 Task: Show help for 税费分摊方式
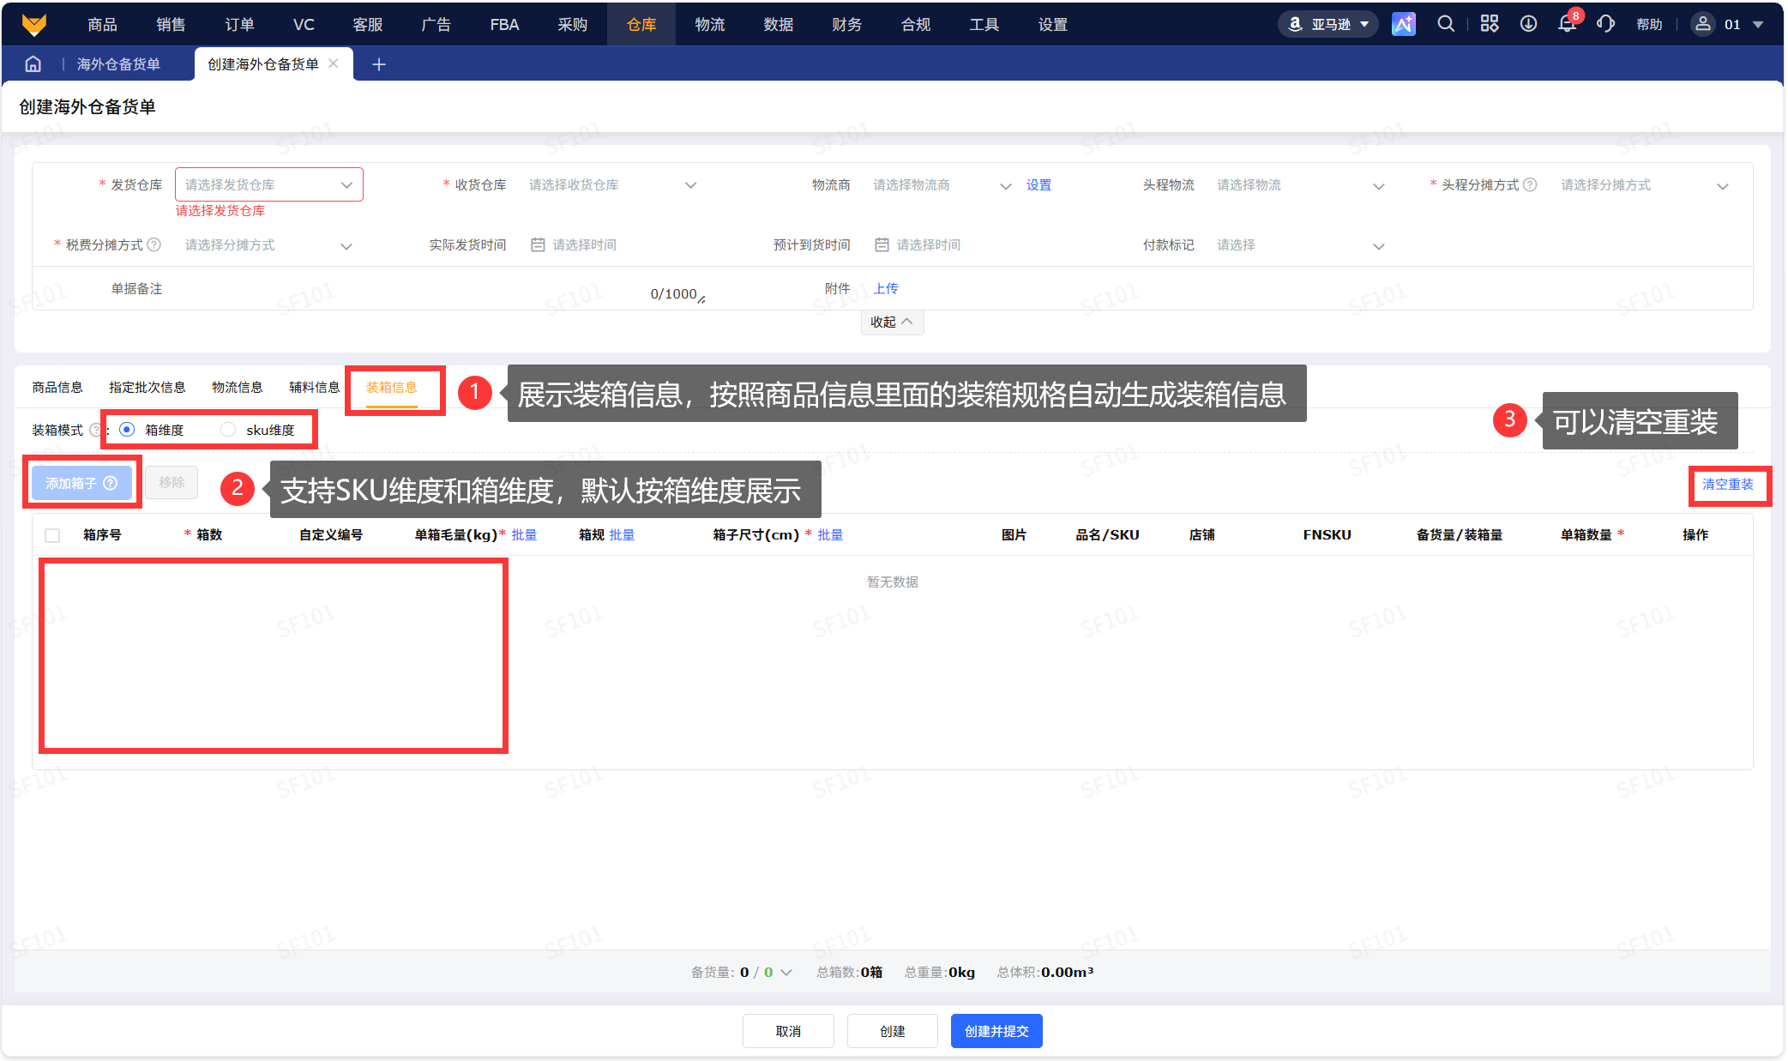click(x=154, y=244)
